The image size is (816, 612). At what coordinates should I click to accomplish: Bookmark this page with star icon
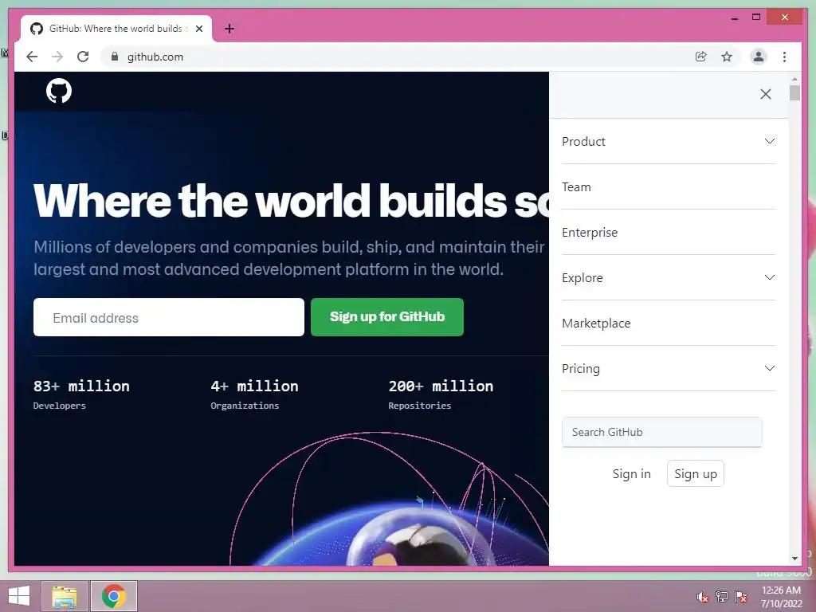pyautogui.click(x=727, y=57)
